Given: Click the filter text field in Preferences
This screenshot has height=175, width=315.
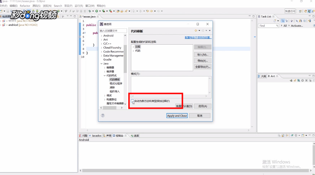Looking at the screenshot, I should [x=113, y=31].
